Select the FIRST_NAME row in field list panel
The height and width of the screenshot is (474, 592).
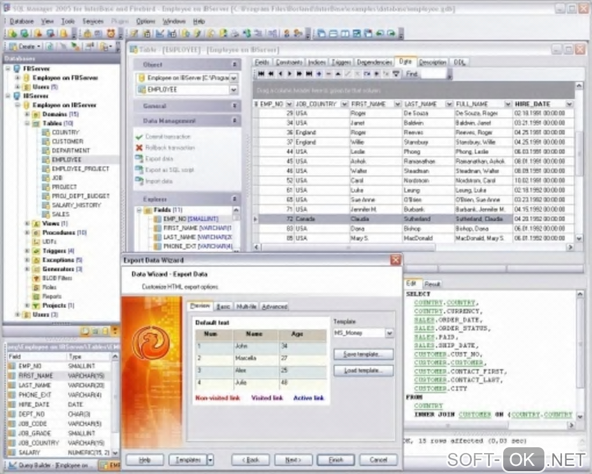[59, 376]
